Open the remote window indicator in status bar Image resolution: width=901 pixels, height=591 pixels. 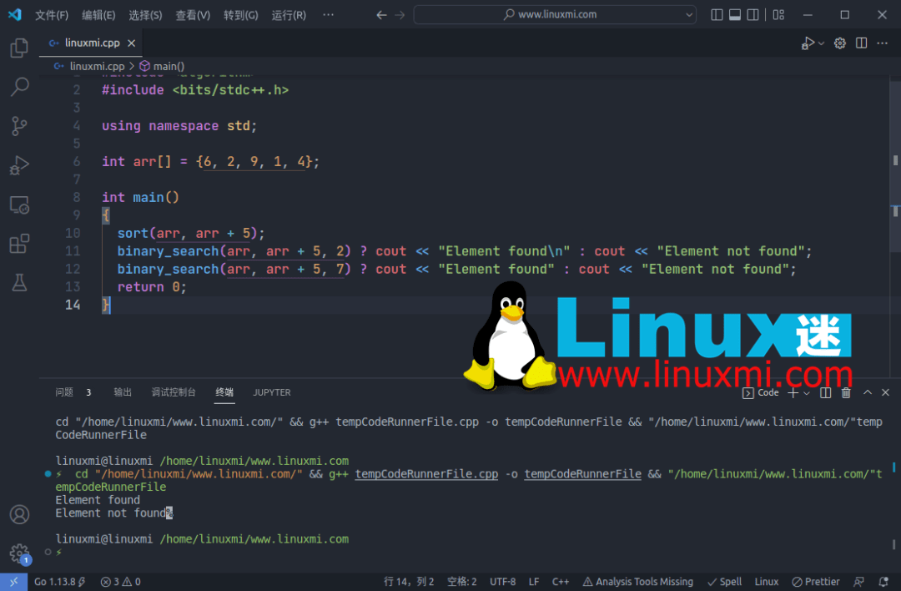tap(14, 582)
